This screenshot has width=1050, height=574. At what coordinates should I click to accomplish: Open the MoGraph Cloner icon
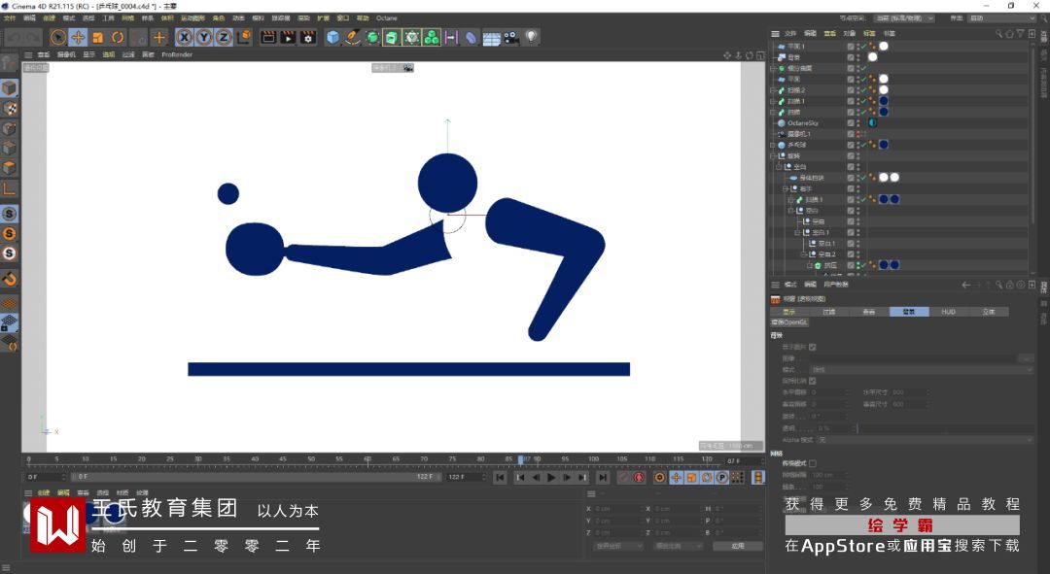[432, 38]
